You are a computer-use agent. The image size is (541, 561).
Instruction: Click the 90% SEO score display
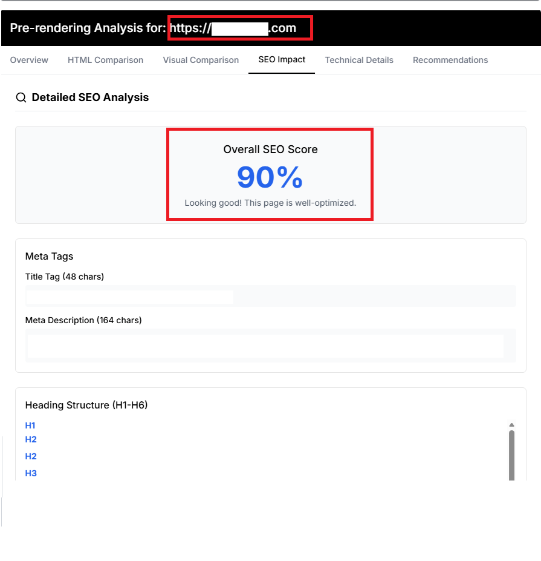(x=270, y=176)
